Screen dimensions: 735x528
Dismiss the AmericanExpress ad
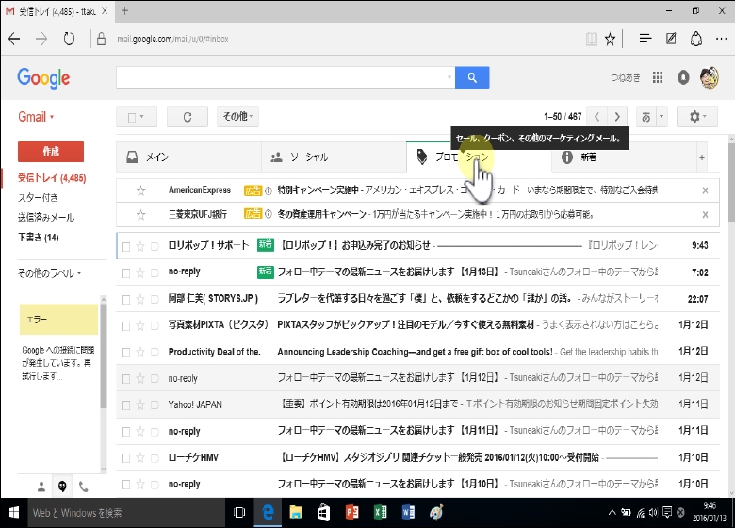pyautogui.click(x=705, y=190)
